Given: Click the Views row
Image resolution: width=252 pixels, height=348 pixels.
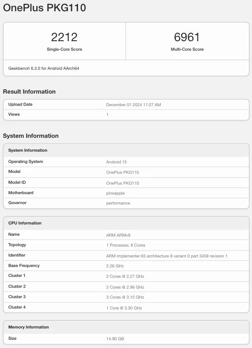Looking at the screenshot, I should coord(126,115).
